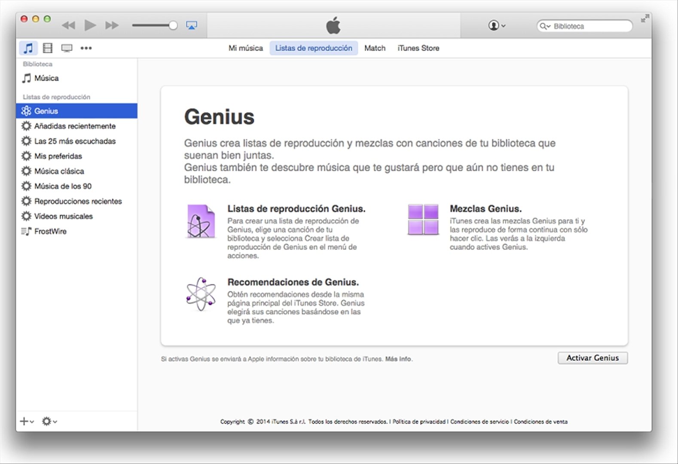Click gear icon beside Música de los 90

(26, 186)
